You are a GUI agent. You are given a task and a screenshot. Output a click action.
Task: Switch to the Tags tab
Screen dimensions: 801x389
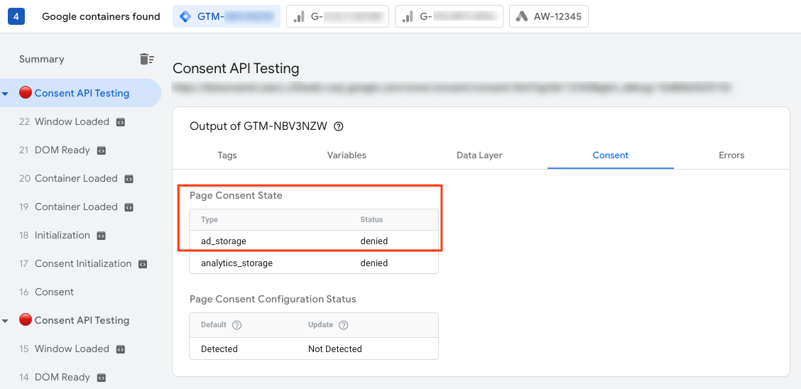tap(227, 155)
